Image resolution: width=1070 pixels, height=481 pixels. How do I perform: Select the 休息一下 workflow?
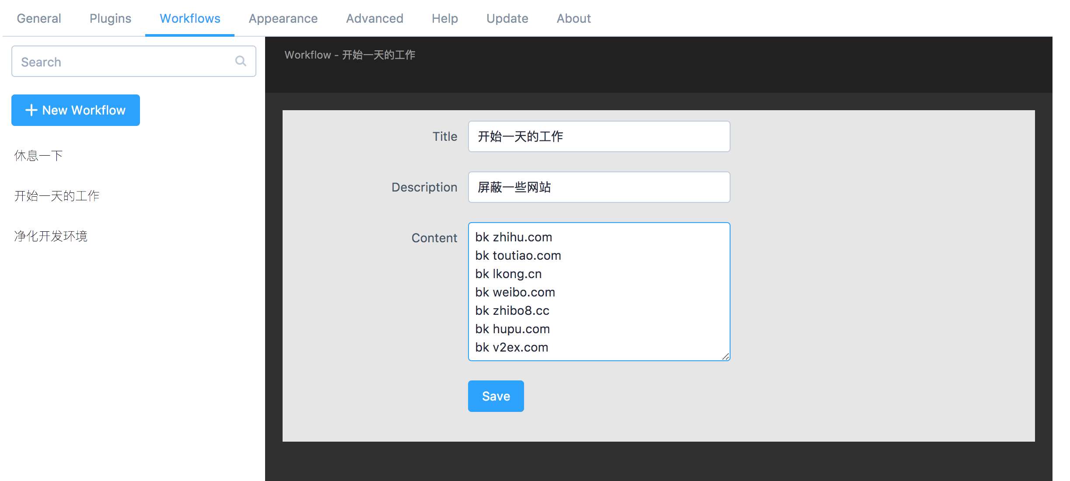[38, 156]
